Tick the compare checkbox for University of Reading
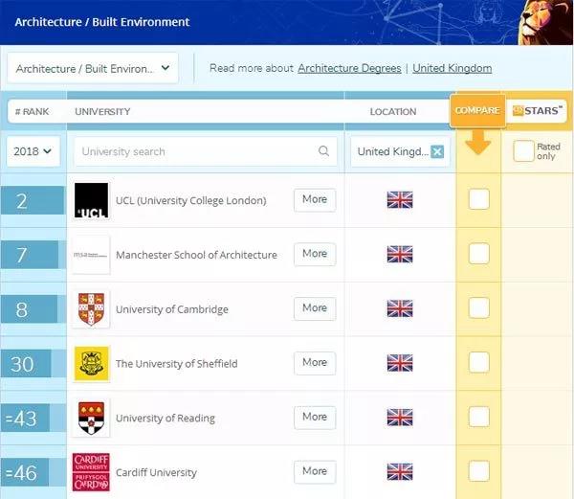Image resolution: width=574 pixels, height=499 pixels. (479, 417)
